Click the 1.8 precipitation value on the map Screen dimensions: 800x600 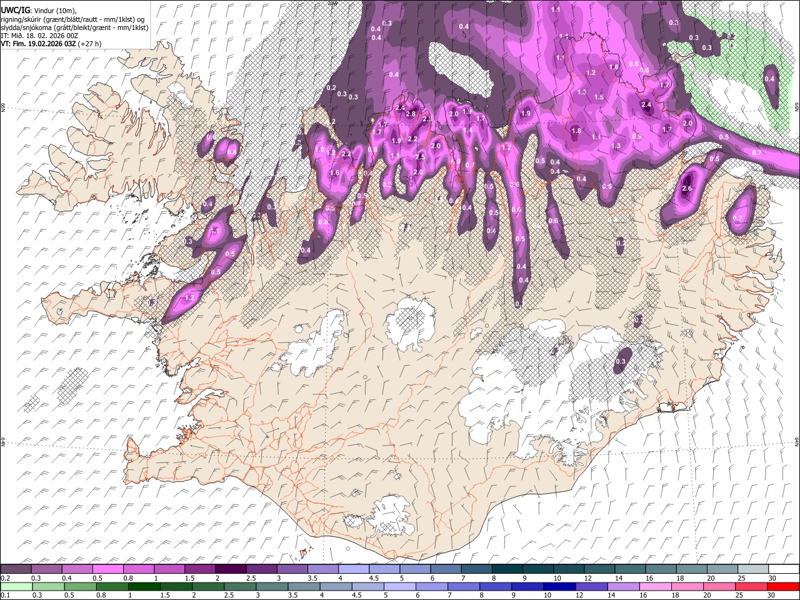point(576,131)
